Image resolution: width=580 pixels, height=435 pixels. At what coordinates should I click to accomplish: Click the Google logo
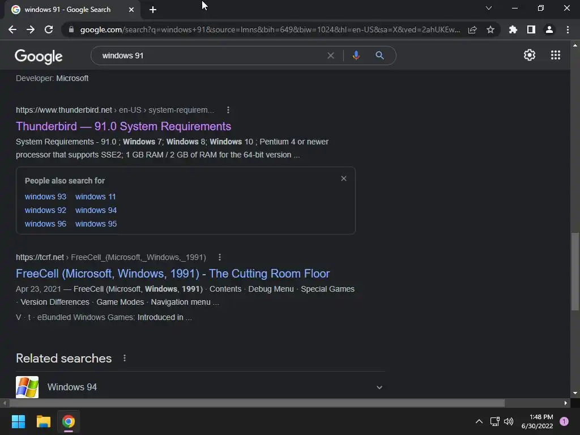click(39, 56)
